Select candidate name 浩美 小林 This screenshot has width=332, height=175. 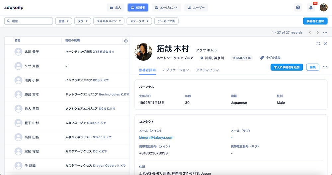click(x=32, y=80)
